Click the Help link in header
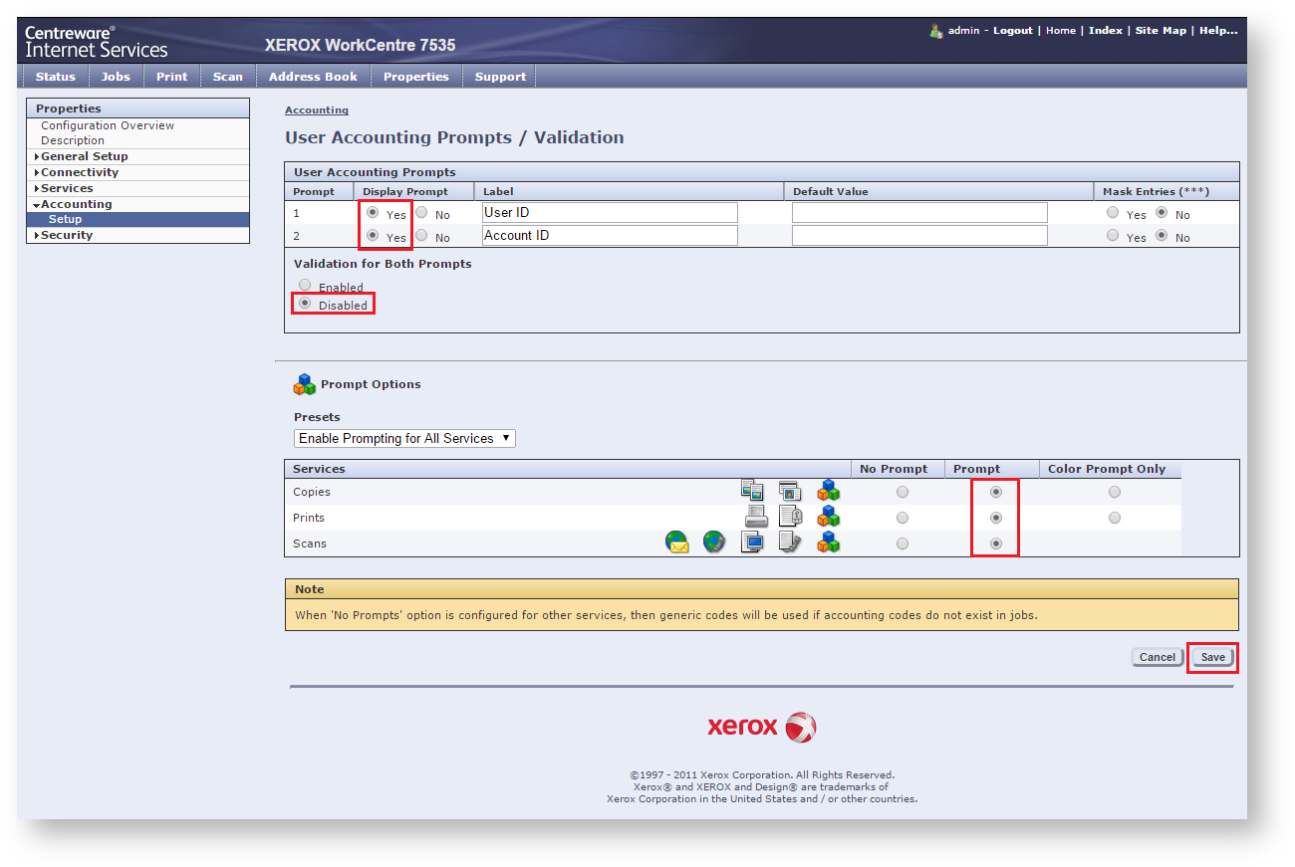Viewport: 1295px width, 867px height. tap(1218, 31)
